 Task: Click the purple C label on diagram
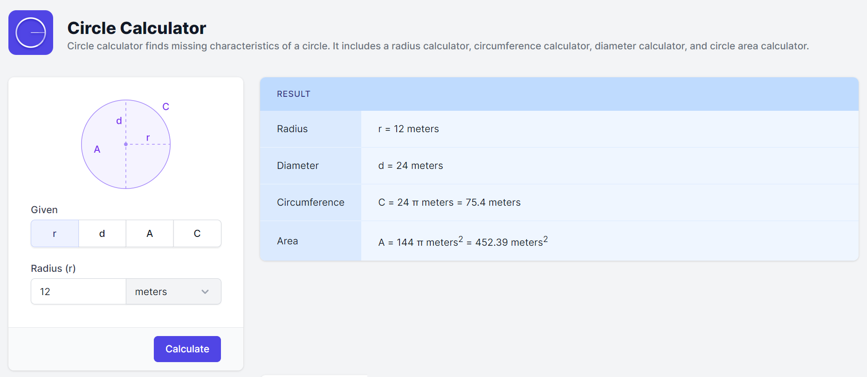(165, 107)
